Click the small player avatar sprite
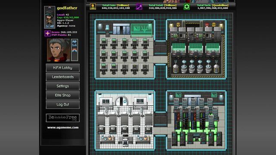This screenshot has width=276, height=155. click(x=50, y=17)
